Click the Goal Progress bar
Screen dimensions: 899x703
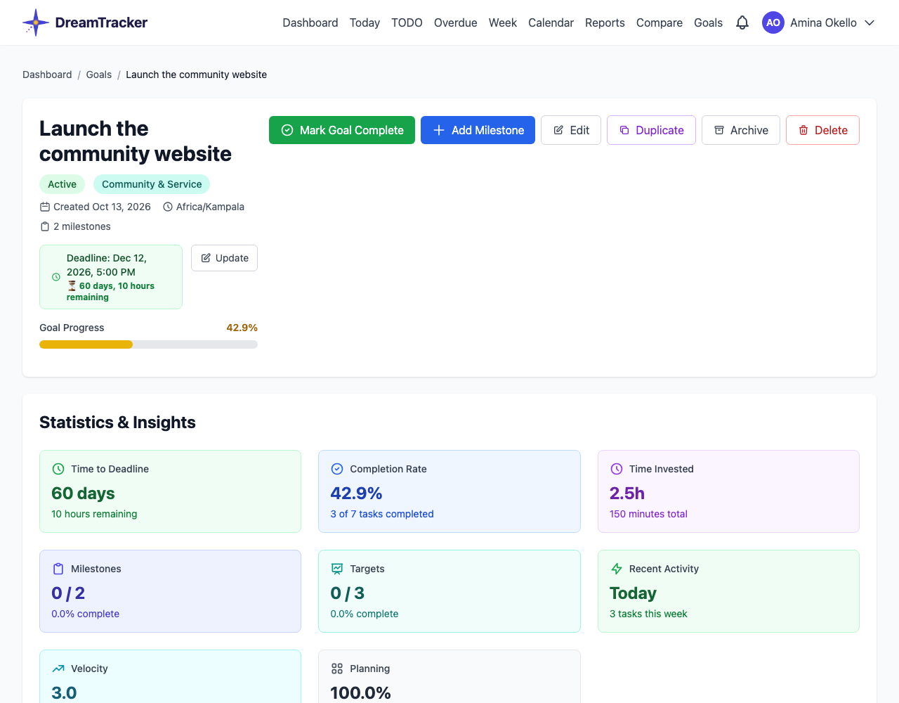coord(148,344)
